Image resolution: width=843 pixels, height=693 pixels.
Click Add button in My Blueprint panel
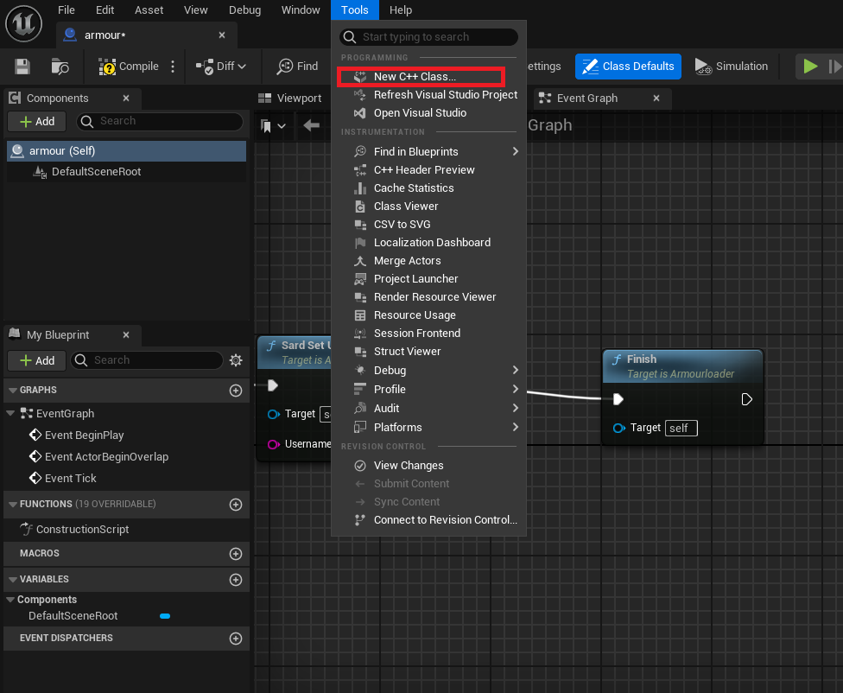[x=36, y=360]
